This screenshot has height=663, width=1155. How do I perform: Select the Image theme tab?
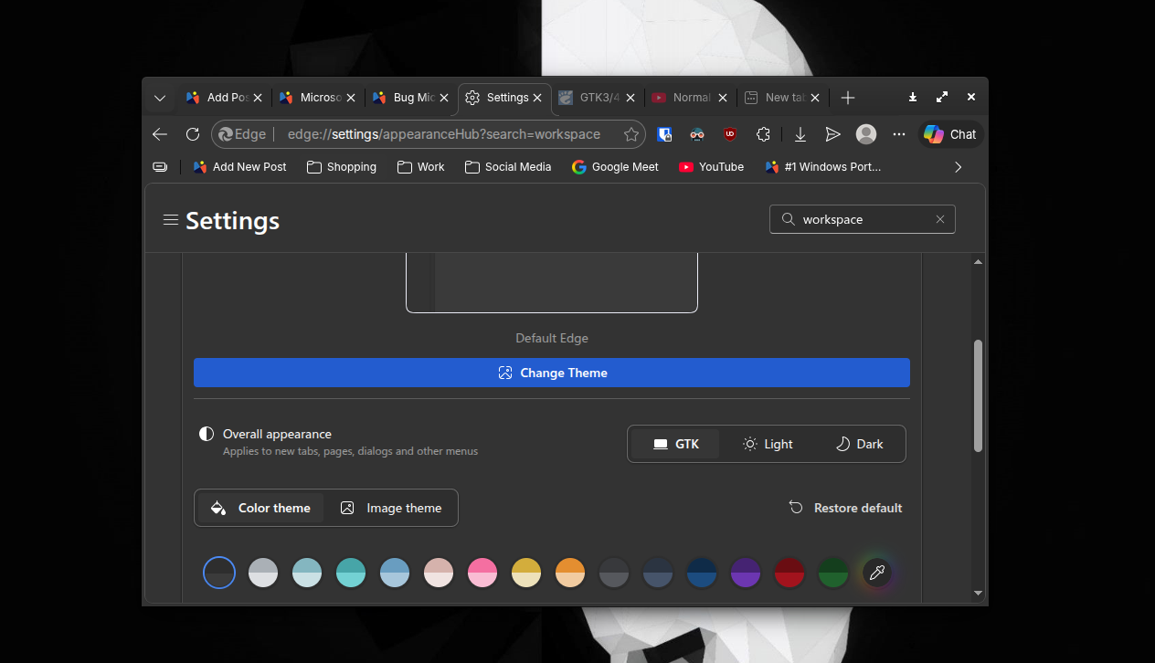(391, 508)
